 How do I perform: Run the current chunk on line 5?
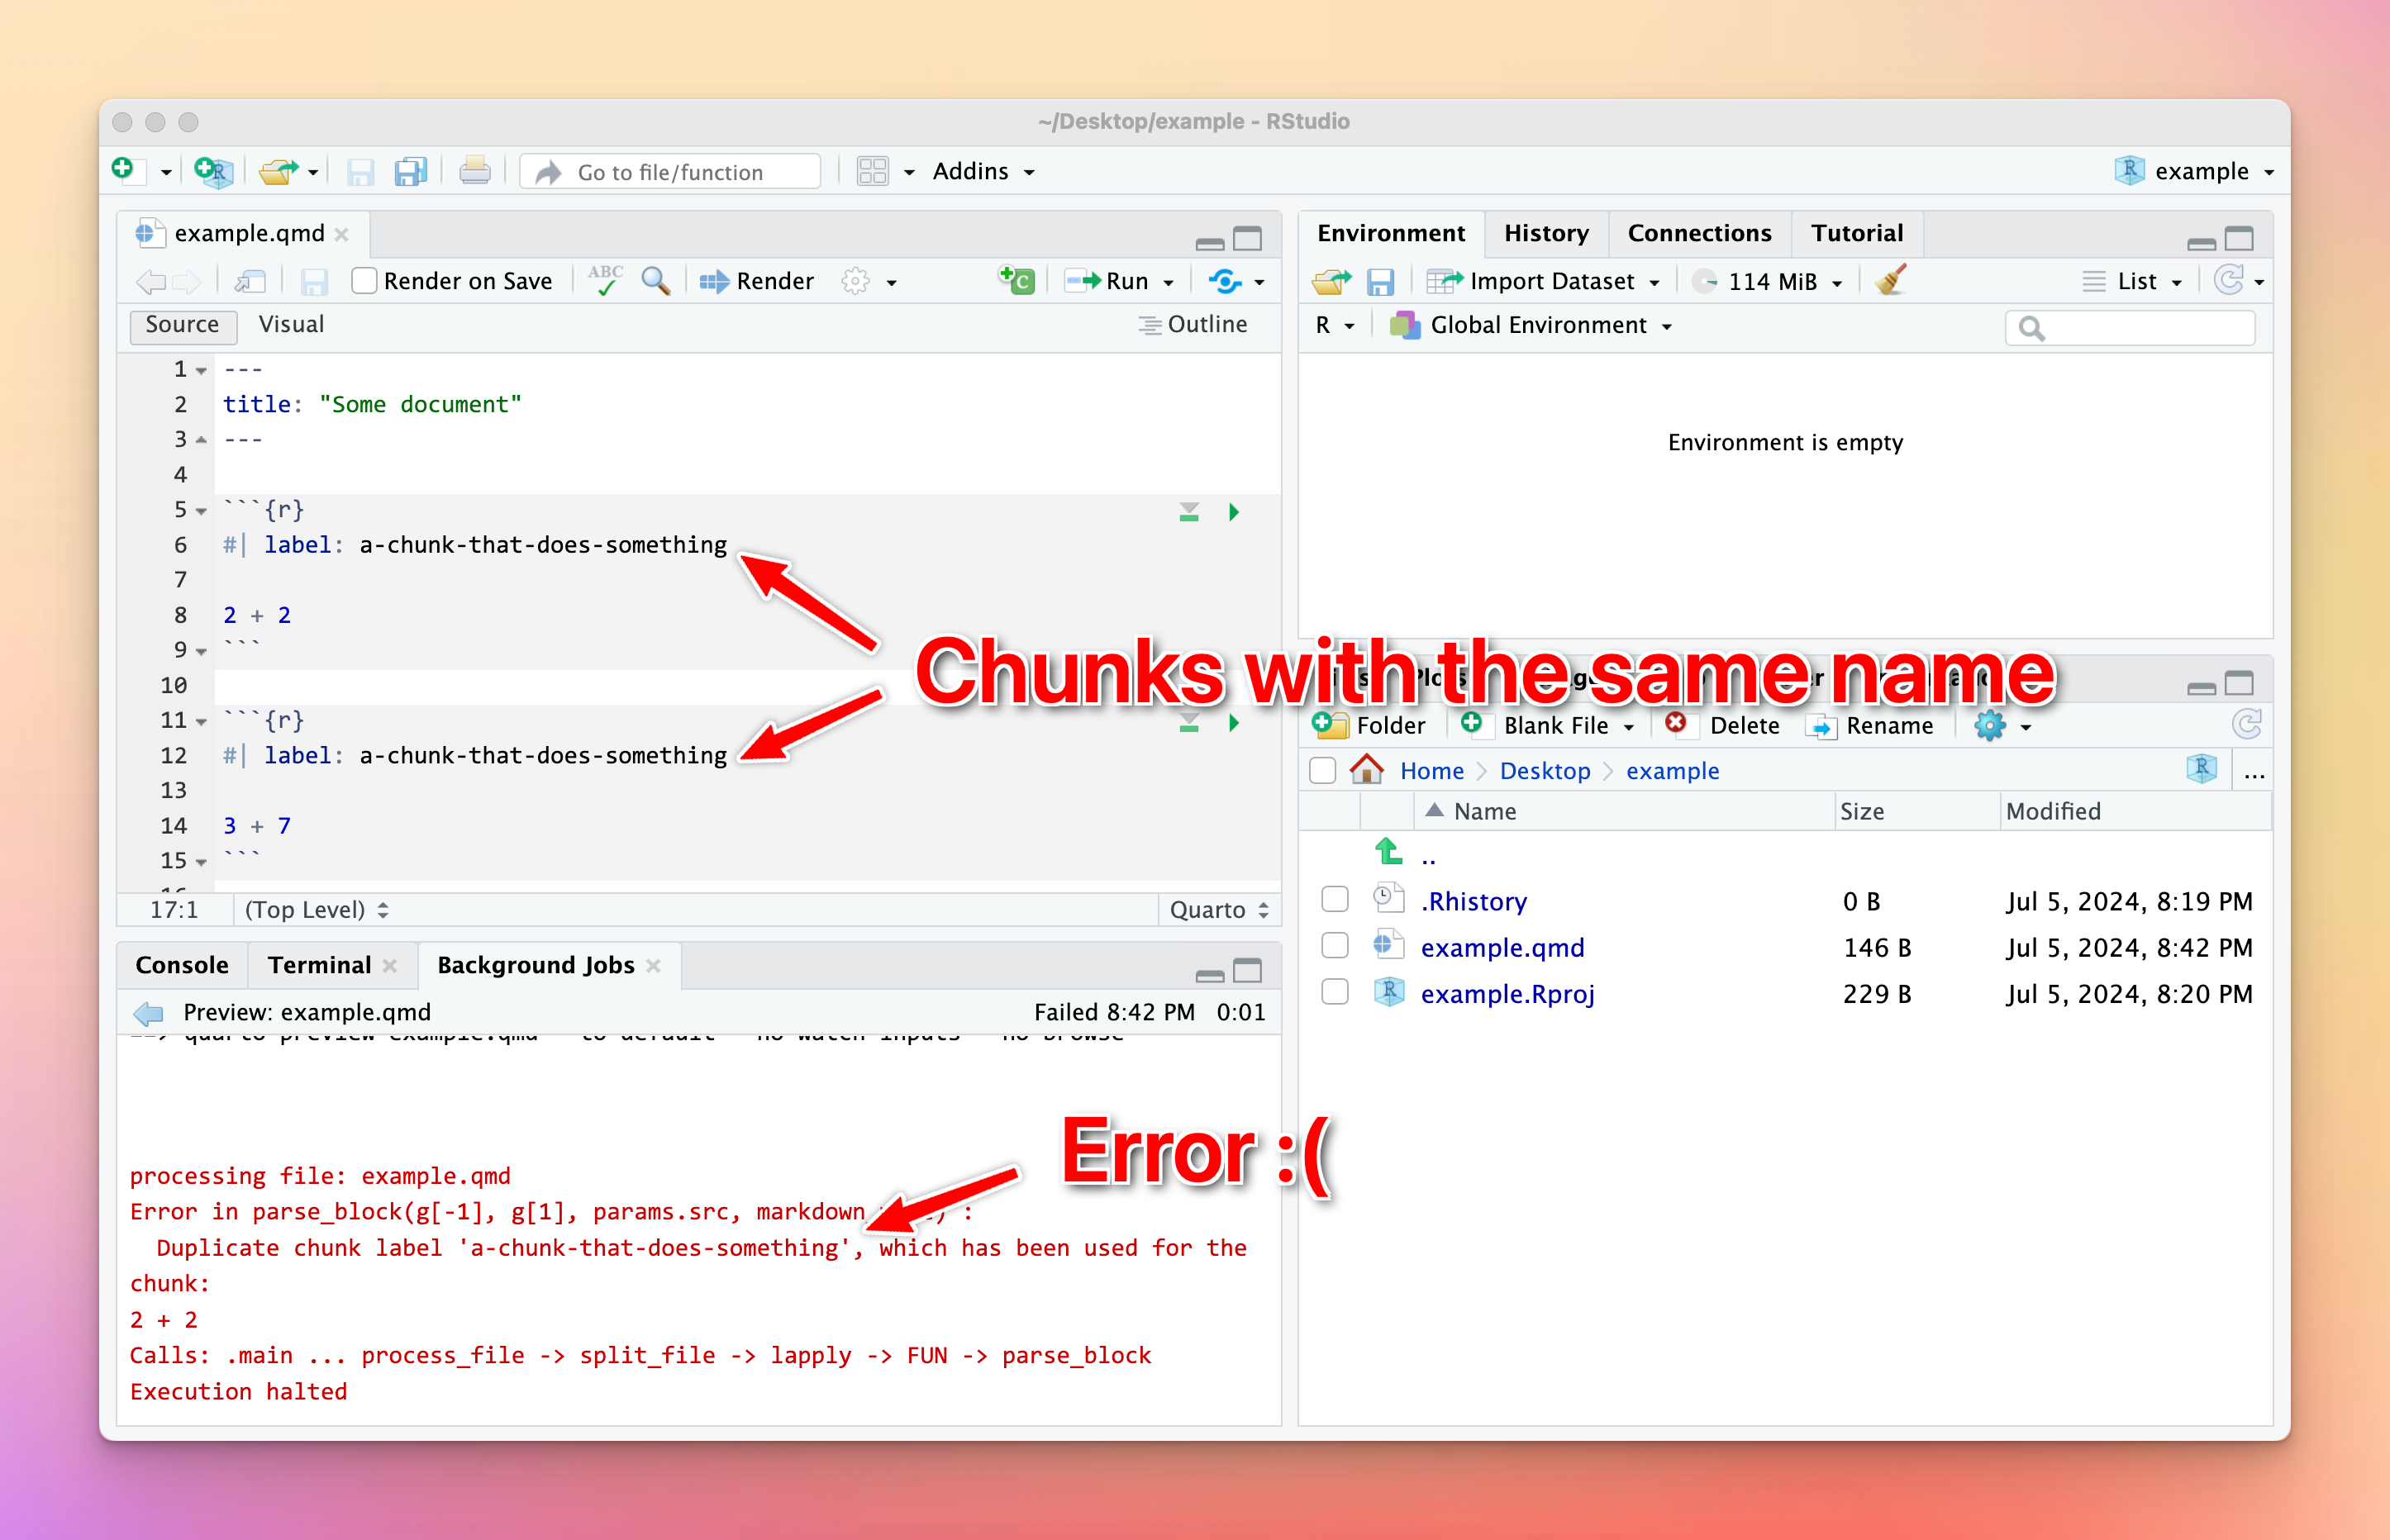(1233, 512)
